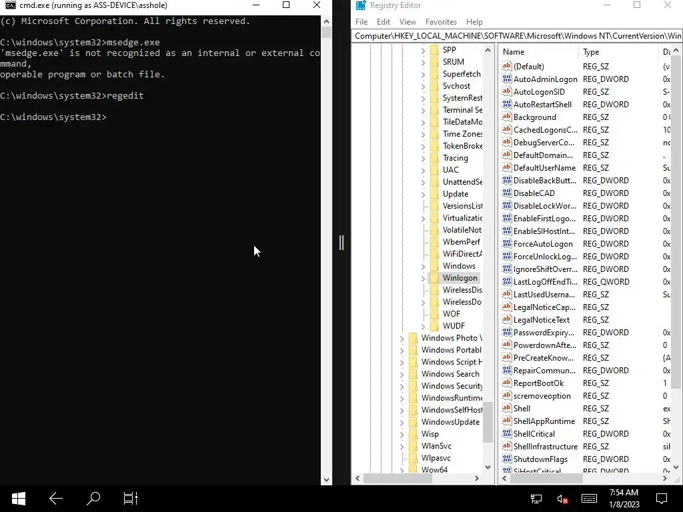Select the DisableCAD DWORD icon
The image size is (683, 512).
point(507,193)
